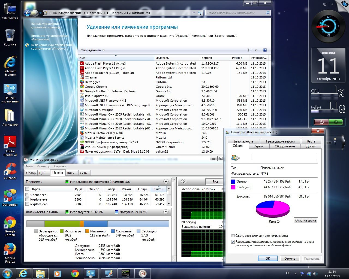Sort programs by Издатель column
This screenshot has height=279, width=349.
[177, 58]
